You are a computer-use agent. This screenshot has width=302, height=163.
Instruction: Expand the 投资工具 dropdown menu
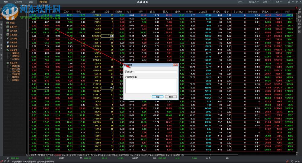pyautogui.click(x=253, y=2)
